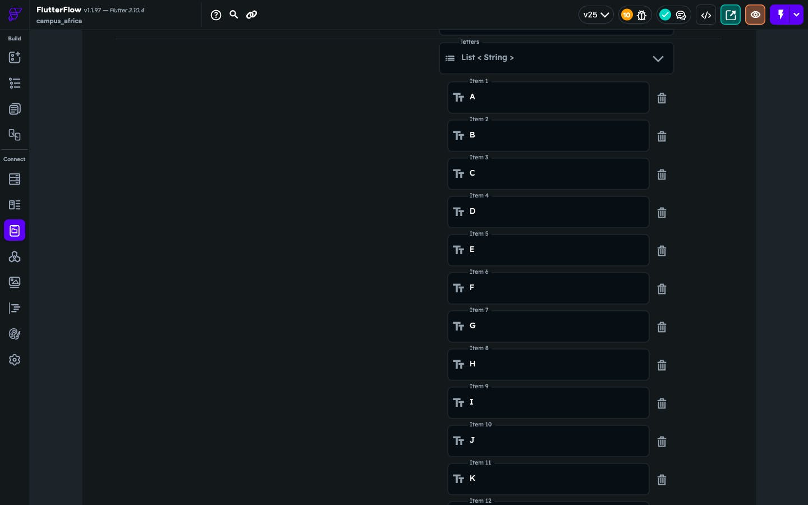Open the help question mark icon
This screenshot has width=808, height=505.
point(216,15)
